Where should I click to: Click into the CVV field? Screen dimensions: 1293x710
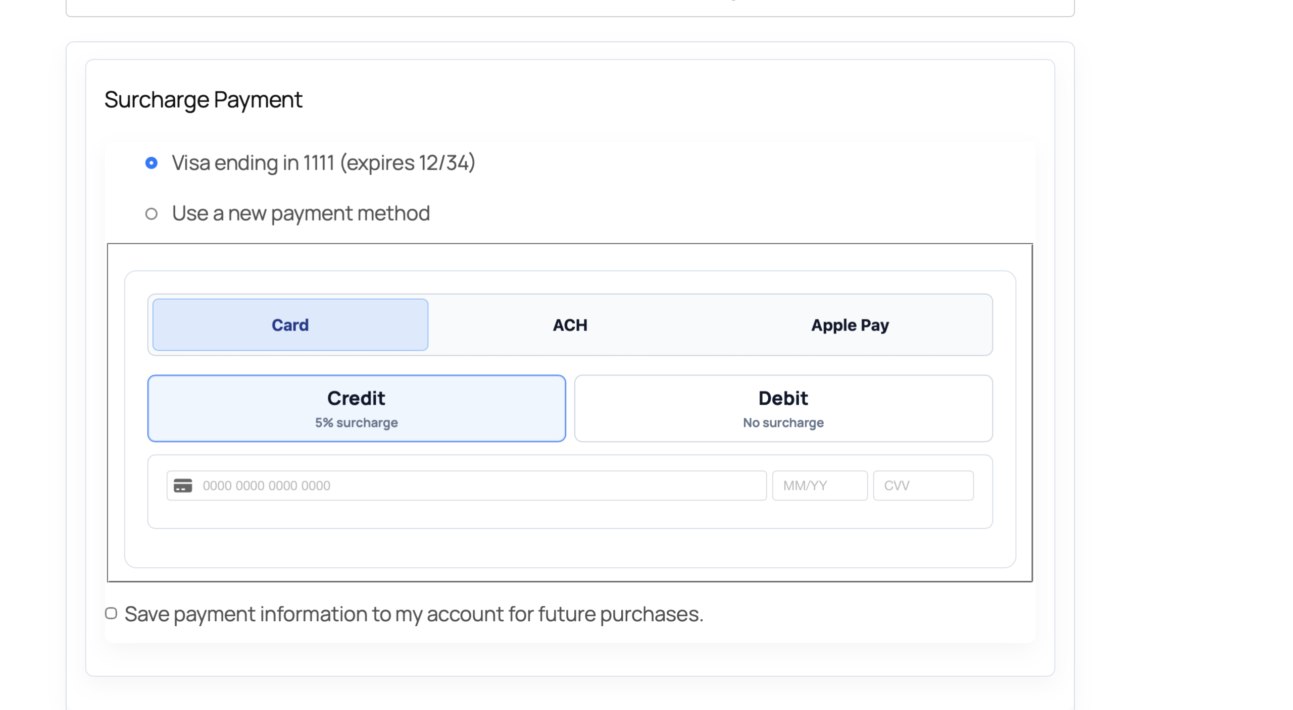click(x=923, y=485)
